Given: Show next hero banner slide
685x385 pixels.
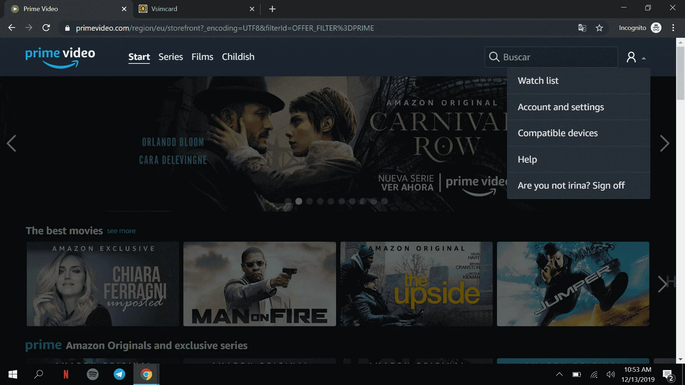Looking at the screenshot, I should [x=664, y=143].
